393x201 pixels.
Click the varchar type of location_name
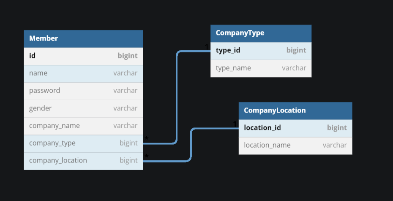point(335,145)
